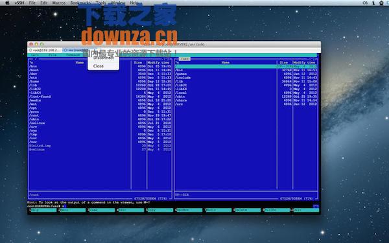Screen dimensions: 389x243
Task: Select /root directory row
Action: click(x=100, y=115)
